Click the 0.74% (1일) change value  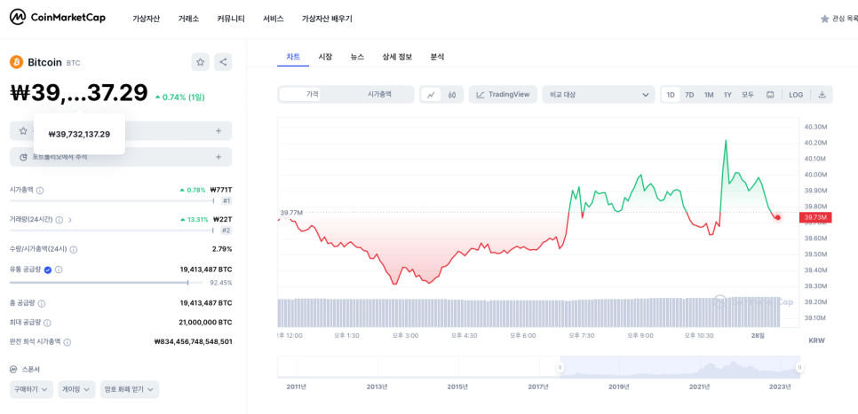click(180, 97)
